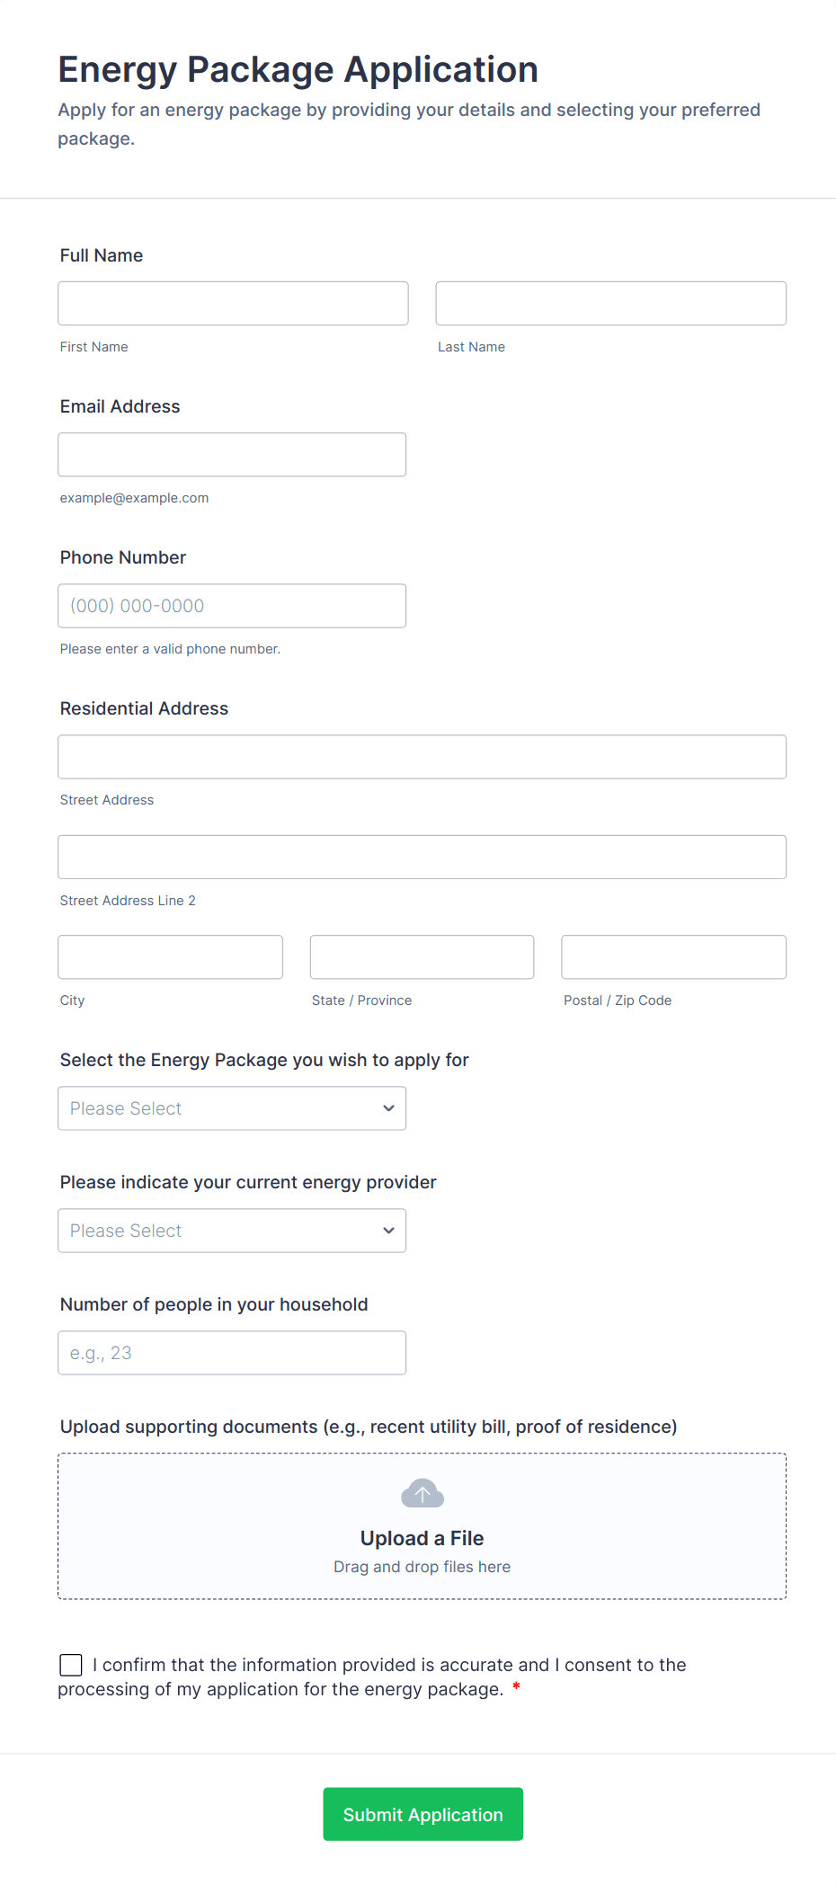Viewport: 836px width, 1885px height.
Task: Click into the Last Name field
Action: pos(610,304)
